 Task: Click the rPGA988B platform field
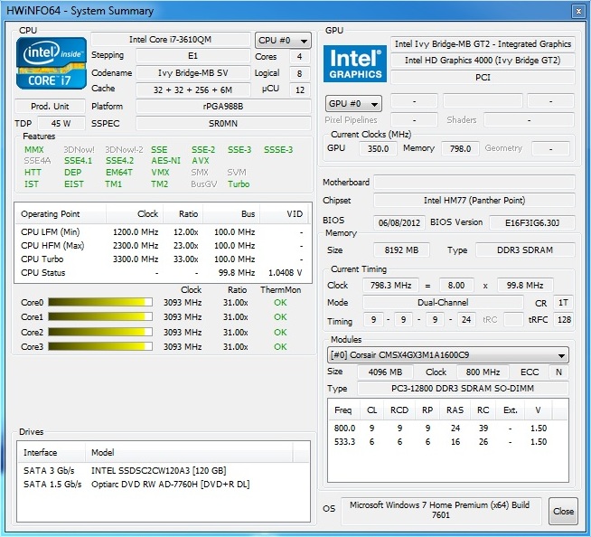click(223, 107)
